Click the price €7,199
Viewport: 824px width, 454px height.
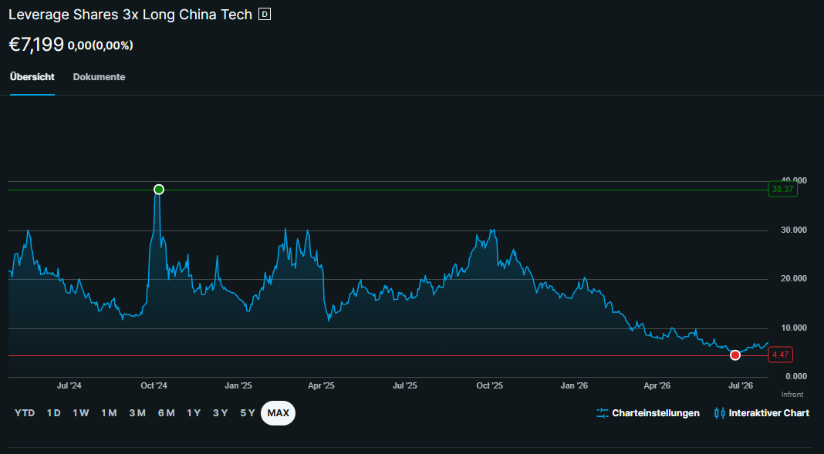(x=36, y=45)
